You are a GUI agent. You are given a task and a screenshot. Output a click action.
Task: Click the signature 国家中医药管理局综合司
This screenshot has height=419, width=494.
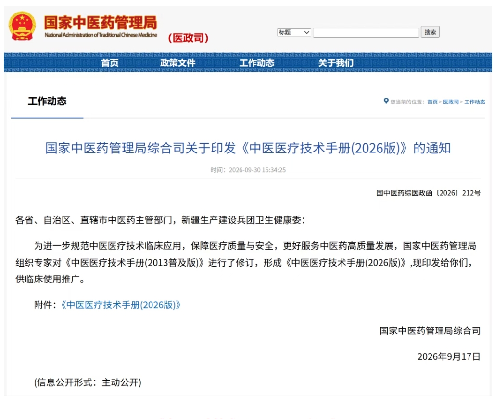coord(430,331)
